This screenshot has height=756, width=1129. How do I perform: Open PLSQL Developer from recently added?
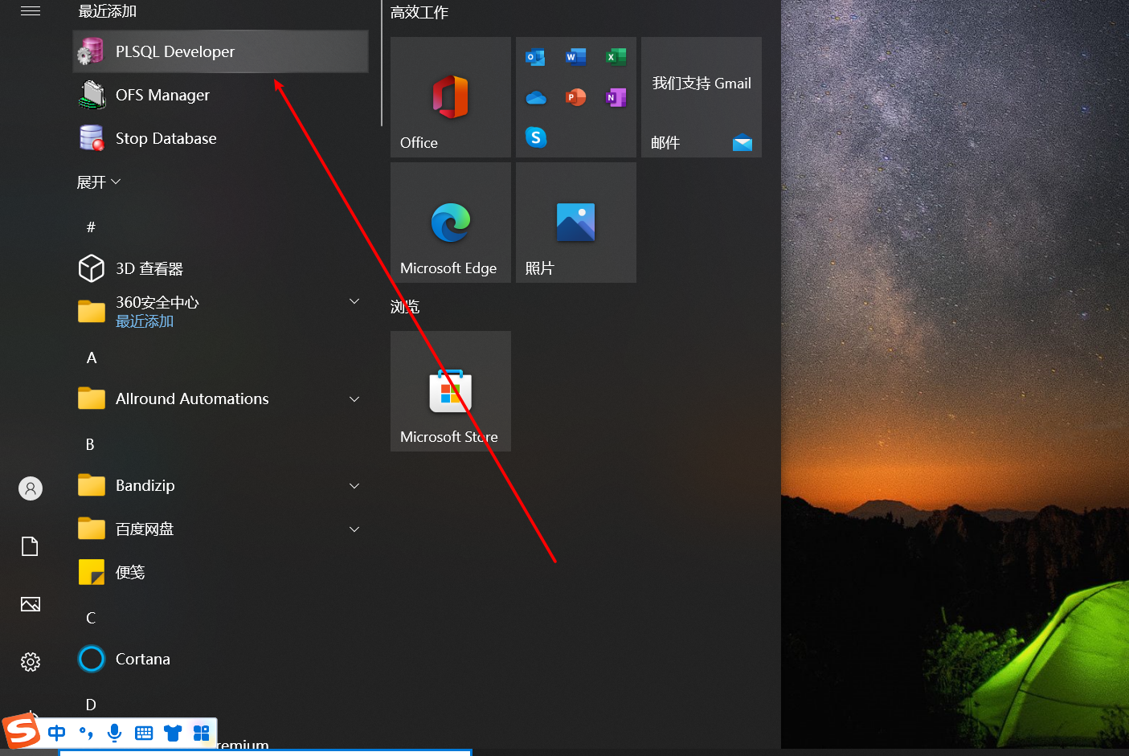coord(220,51)
